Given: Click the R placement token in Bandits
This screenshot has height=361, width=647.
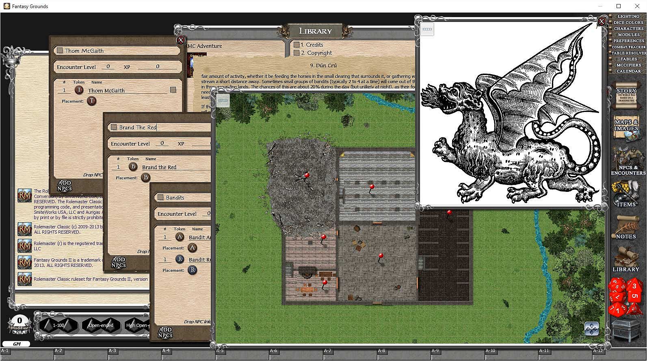Looking at the screenshot, I should pos(193,270).
